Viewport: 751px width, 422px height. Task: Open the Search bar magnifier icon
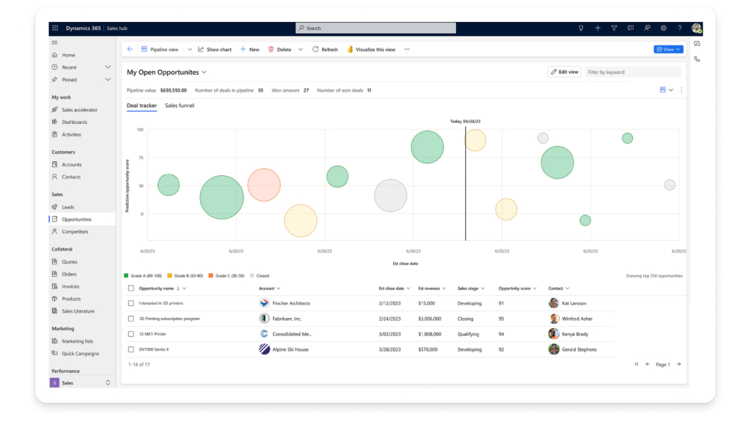click(x=300, y=27)
